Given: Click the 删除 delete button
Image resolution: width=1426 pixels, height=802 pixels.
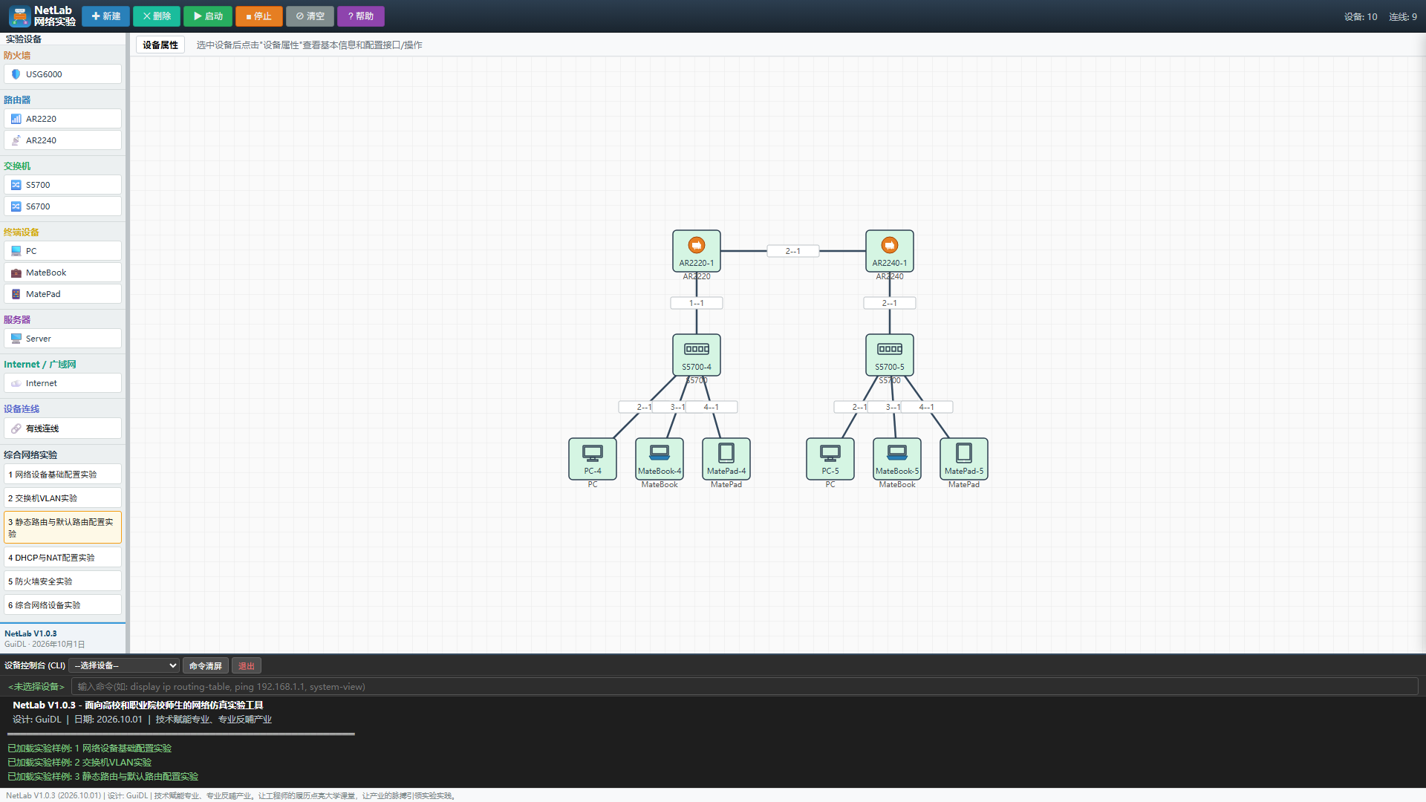Looking at the screenshot, I should (x=157, y=16).
